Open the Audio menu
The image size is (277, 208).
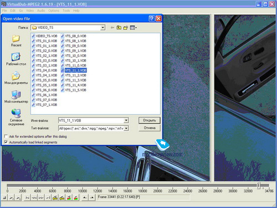(x=41, y=11)
